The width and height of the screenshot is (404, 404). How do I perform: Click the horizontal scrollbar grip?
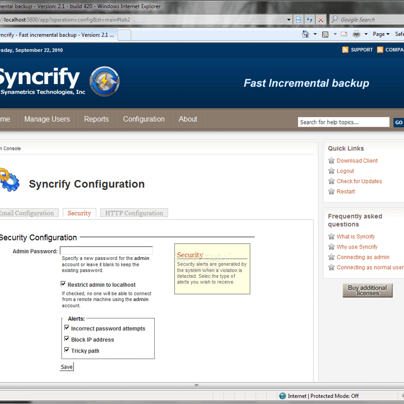point(196,385)
